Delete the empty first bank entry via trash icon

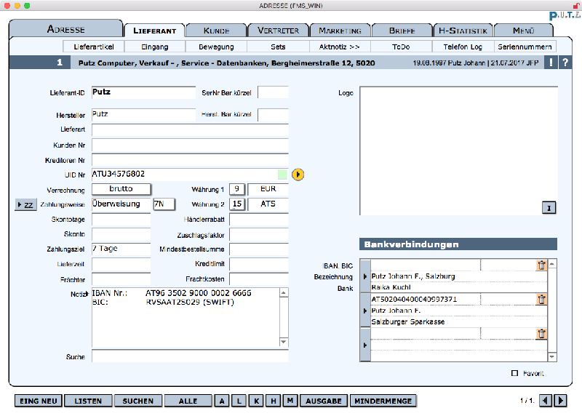point(541,265)
